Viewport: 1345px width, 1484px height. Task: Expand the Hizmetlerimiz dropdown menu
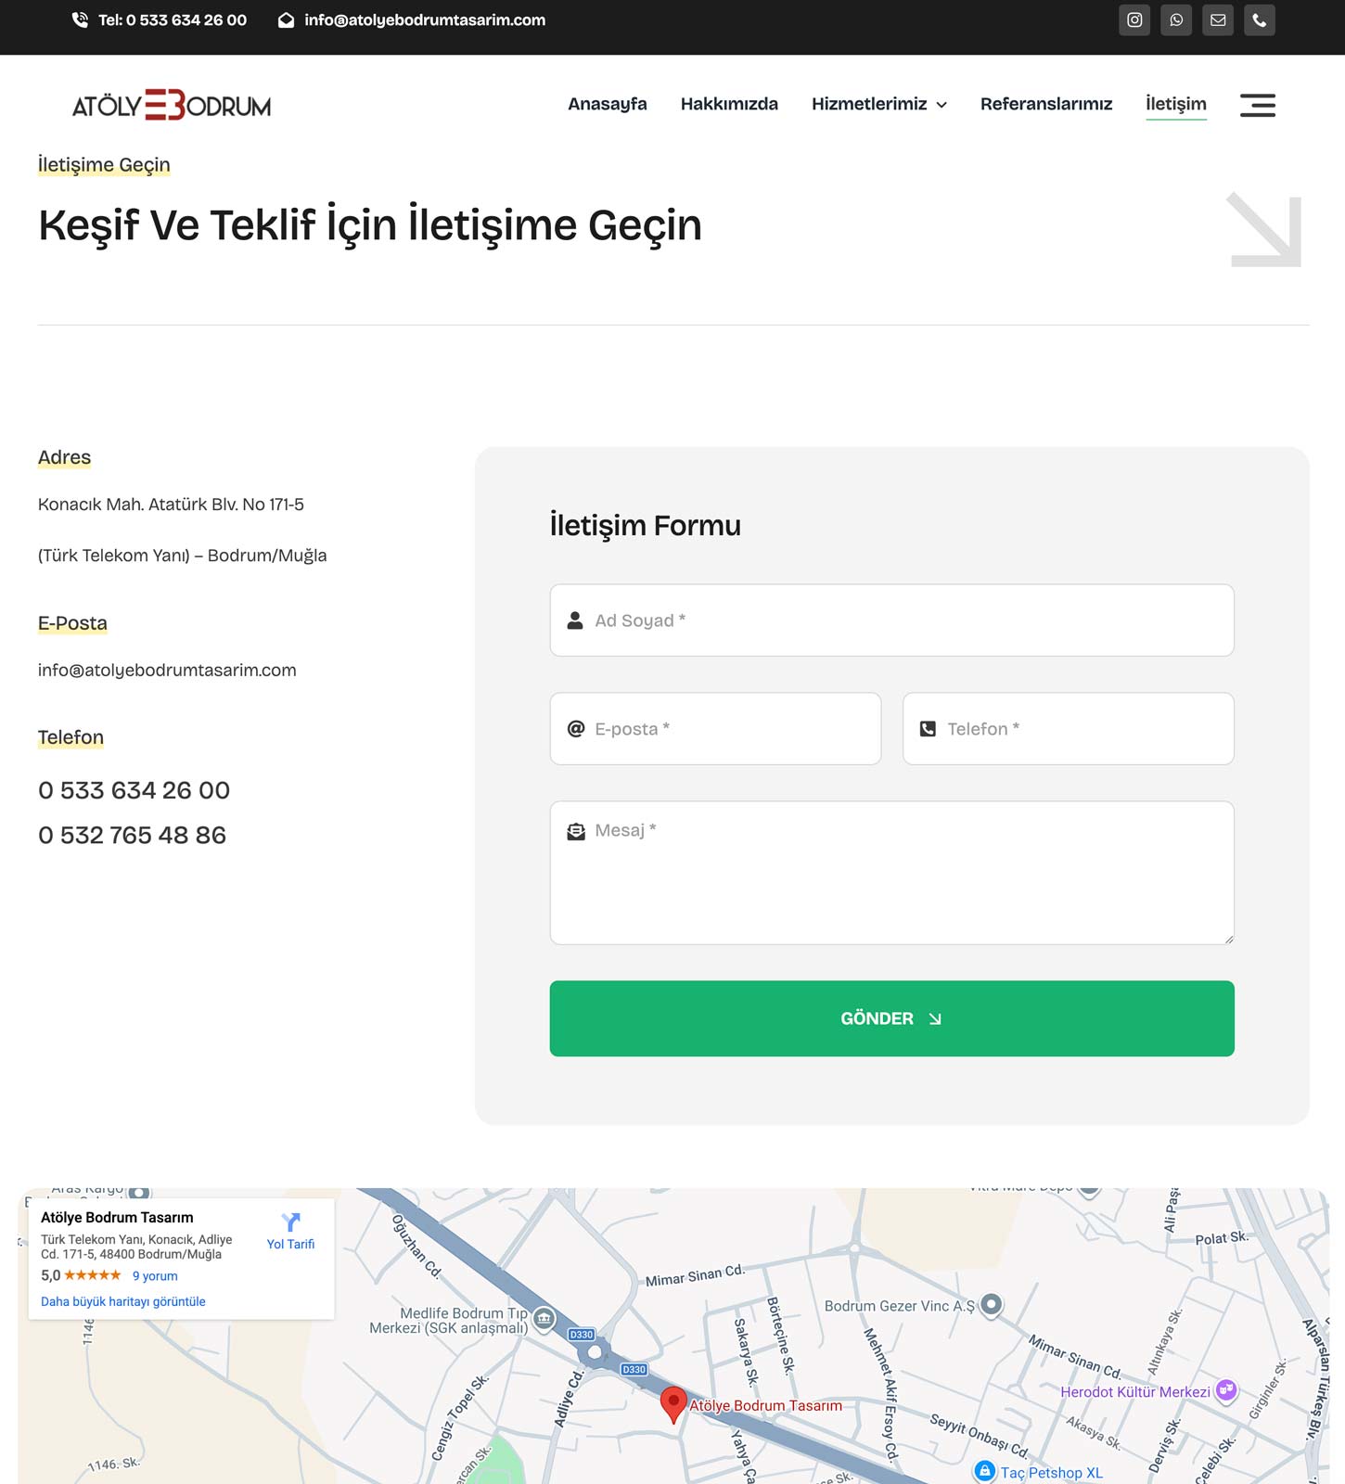pos(878,104)
